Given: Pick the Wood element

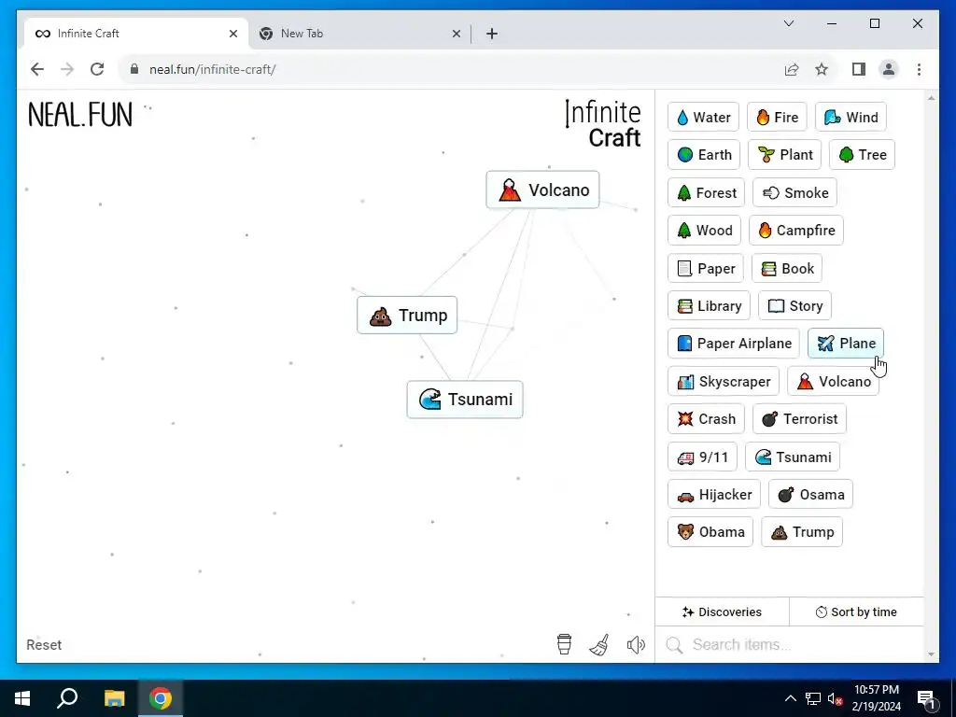Looking at the screenshot, I should [704, 231].
